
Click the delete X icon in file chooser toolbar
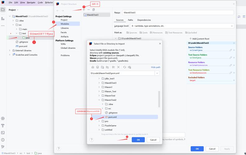tap(119, 67)
